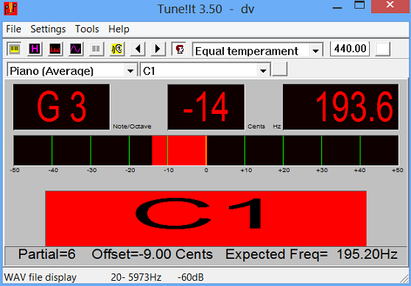The image size is (411, 286).
Task: Open the Settings menu
Action: click(x=48, y=29)
